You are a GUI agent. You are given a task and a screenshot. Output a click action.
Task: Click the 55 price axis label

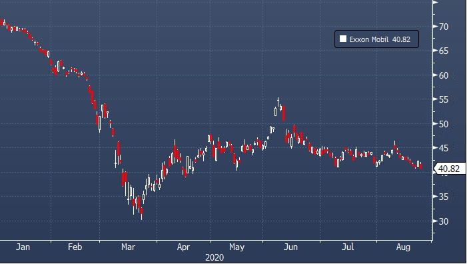click(444, 99)
